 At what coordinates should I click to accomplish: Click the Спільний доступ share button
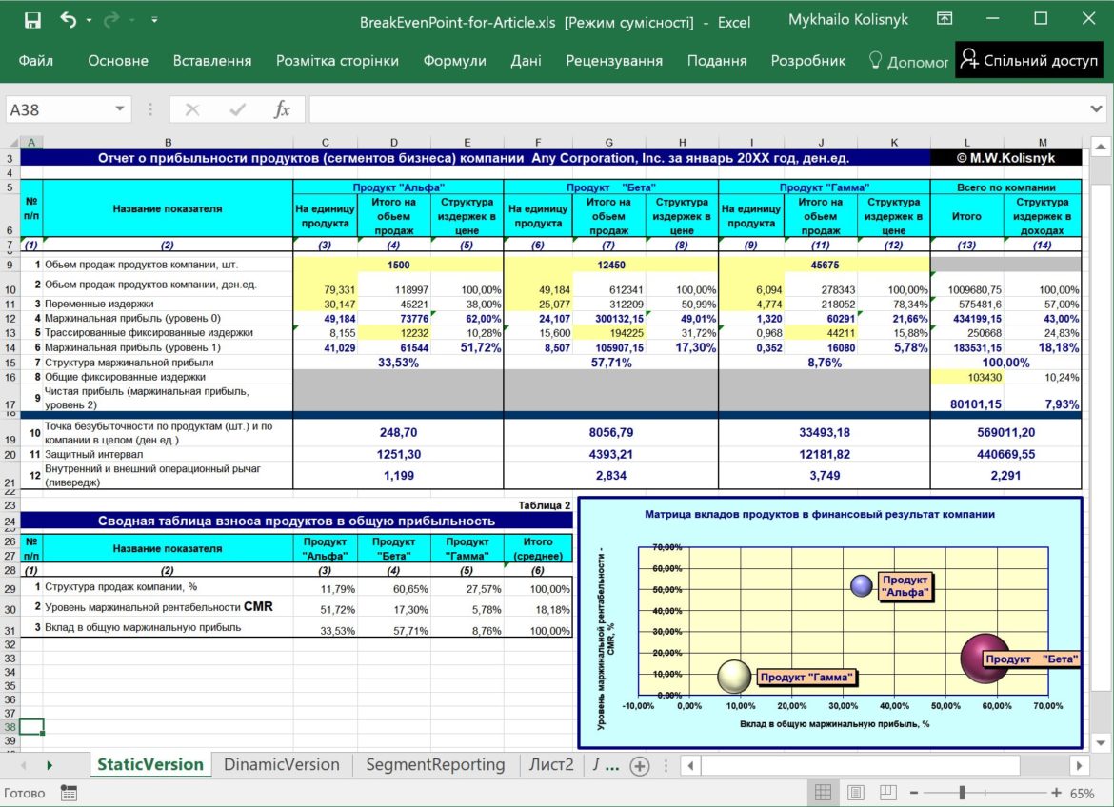(x=1028, y=60)
